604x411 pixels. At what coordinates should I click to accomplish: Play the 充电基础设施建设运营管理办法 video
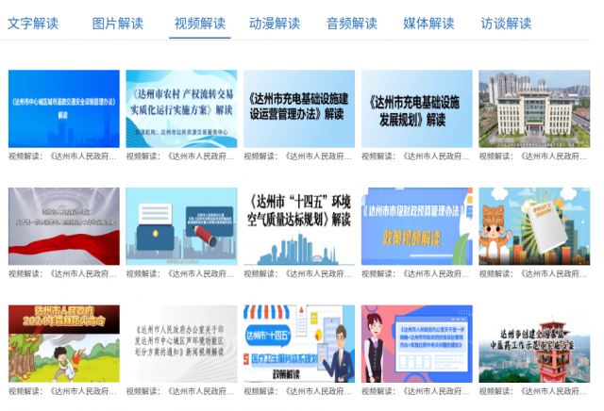(299, 108)
